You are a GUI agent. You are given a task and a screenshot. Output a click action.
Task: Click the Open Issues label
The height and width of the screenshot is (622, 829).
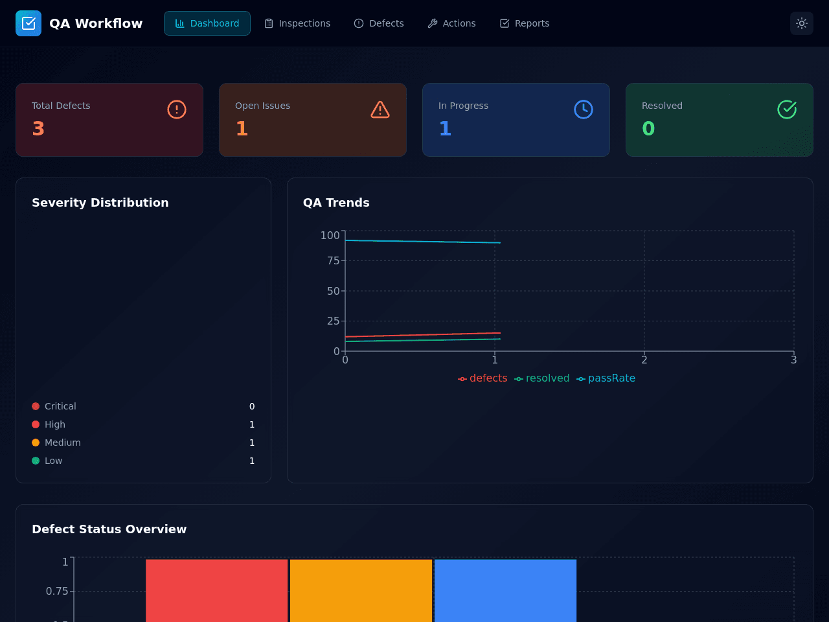click(x=262, y=106)
